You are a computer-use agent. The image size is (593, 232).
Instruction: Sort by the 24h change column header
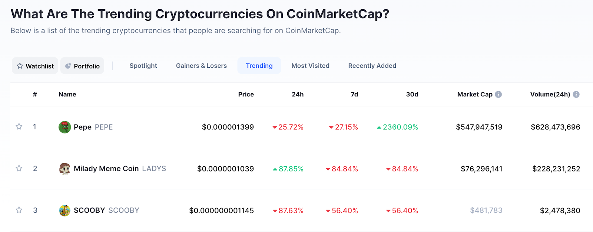297,95
